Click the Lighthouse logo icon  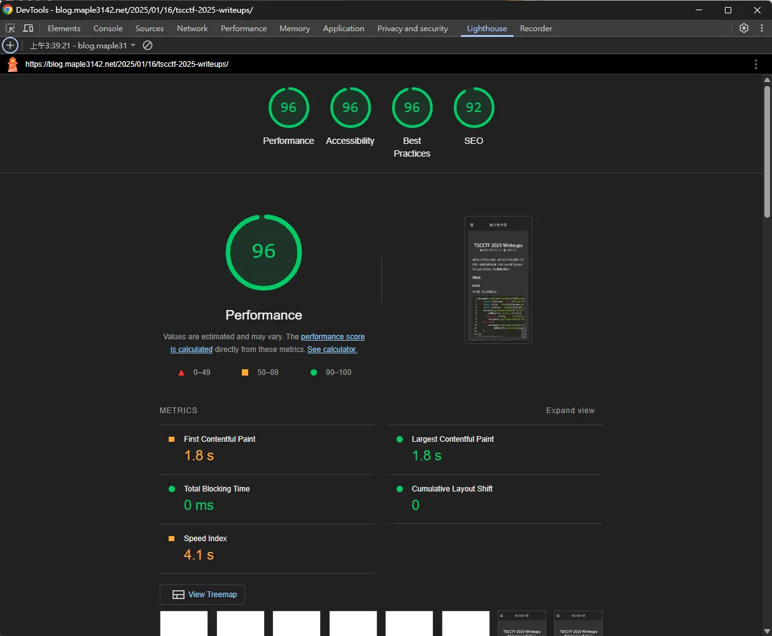pos(12,64)
